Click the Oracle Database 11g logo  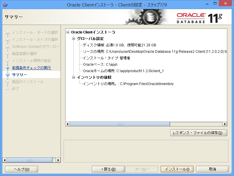(x=199, y=18)
